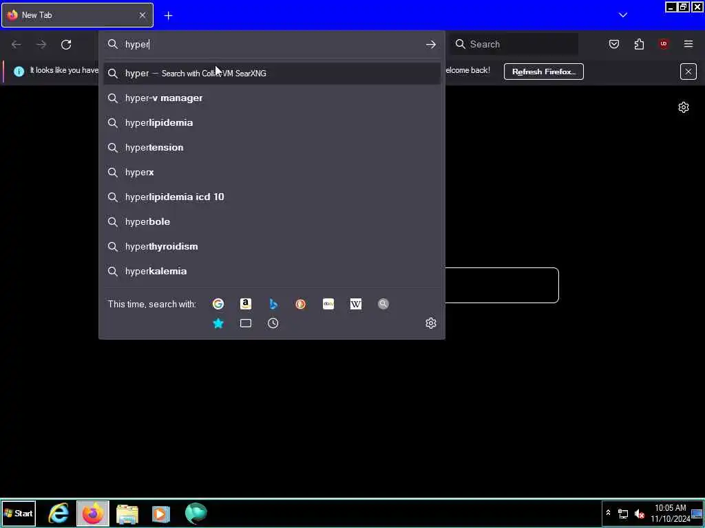This screenshot has height=528, width=705.
Task: Select the 'hyperbole' suggestion
Action: pyautogui.click(x=271, y=221)
